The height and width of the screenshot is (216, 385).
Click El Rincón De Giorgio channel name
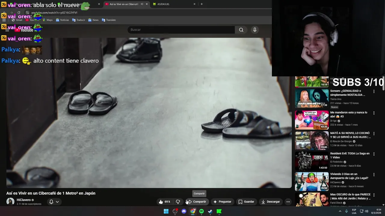point(341,141)
